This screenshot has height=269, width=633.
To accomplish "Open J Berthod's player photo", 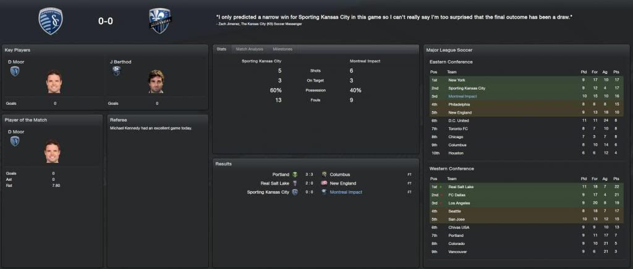I will (156, 81).
